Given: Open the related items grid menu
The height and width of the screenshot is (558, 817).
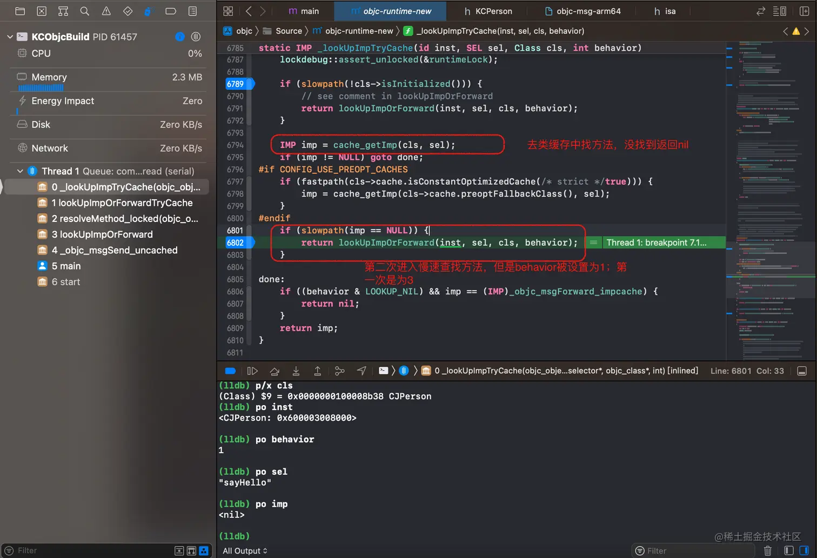Looking at the screenshot, I should click(x=228, y=11).
